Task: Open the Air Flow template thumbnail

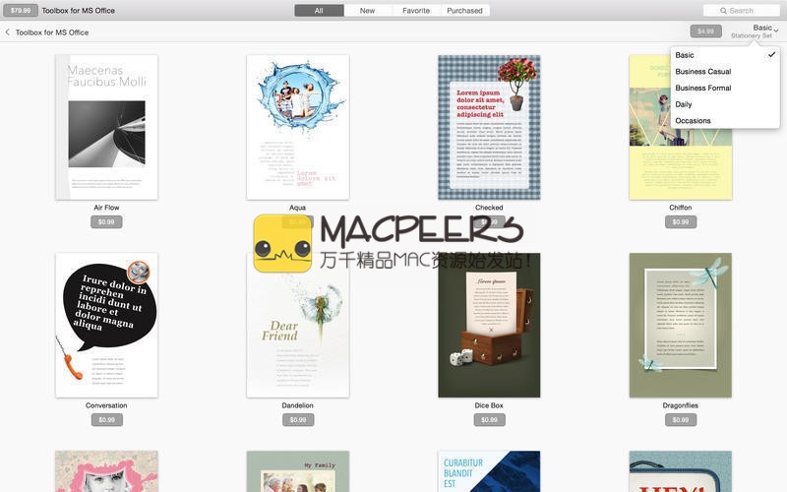Action: click(x=106, y=127)
